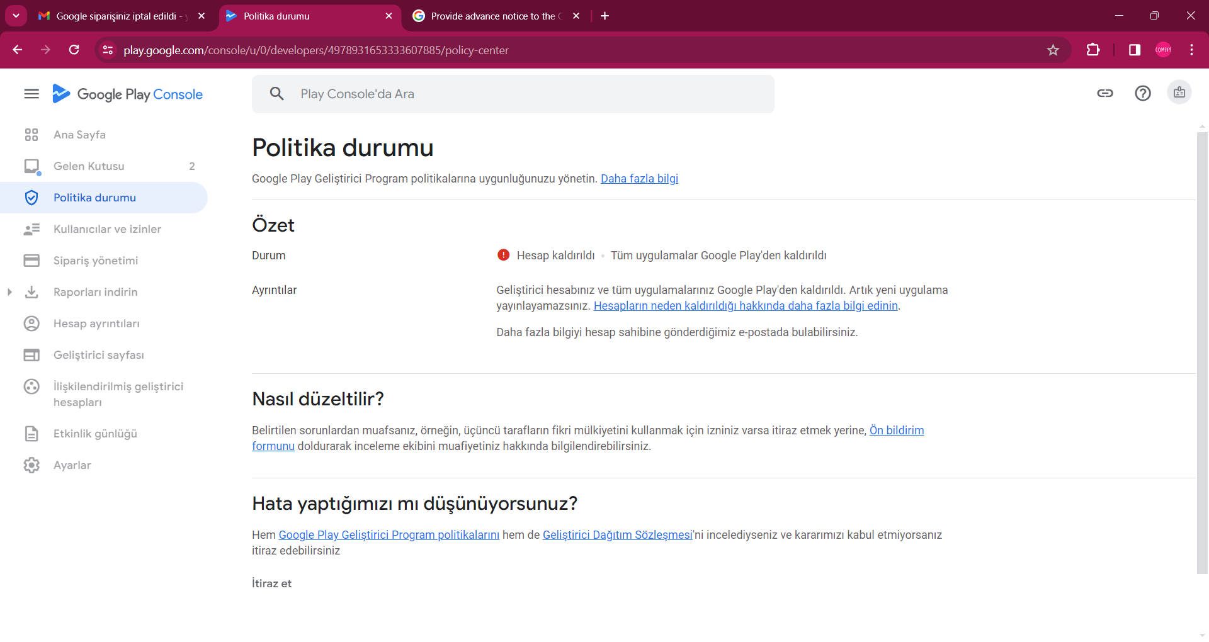Open the tab search dropdown arrow
Viewport: 1209px width, 642px height.
pyautogui.click(x=16, y=16)
